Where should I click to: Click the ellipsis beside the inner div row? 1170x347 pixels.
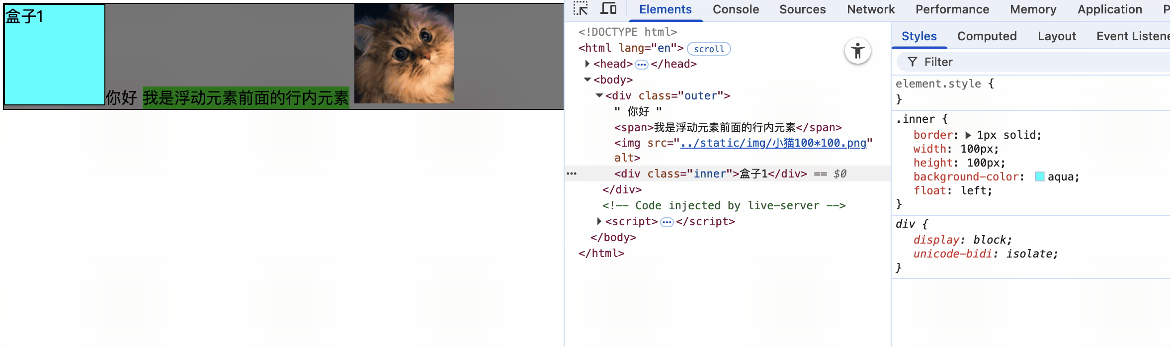(x=572, y=173)
